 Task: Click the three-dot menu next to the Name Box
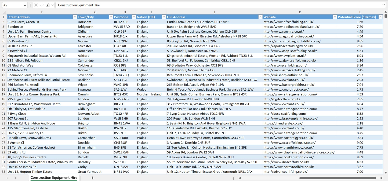[30, 5]
